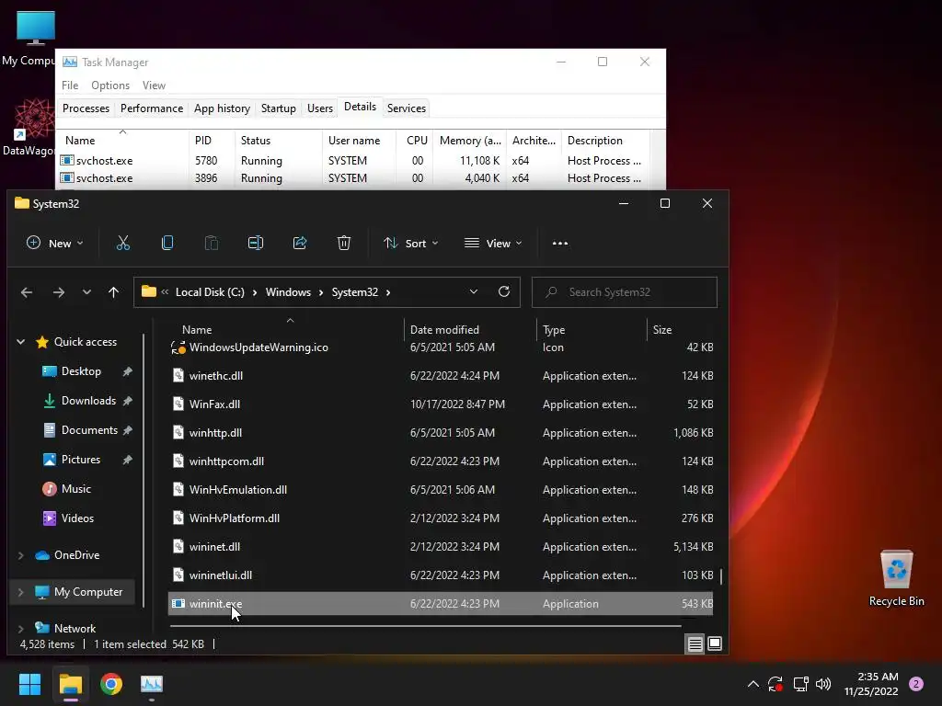Image resolution: width=942 pixels, height=706 pixels.
Task: Click the network tray icon
Action: [800, 684]
